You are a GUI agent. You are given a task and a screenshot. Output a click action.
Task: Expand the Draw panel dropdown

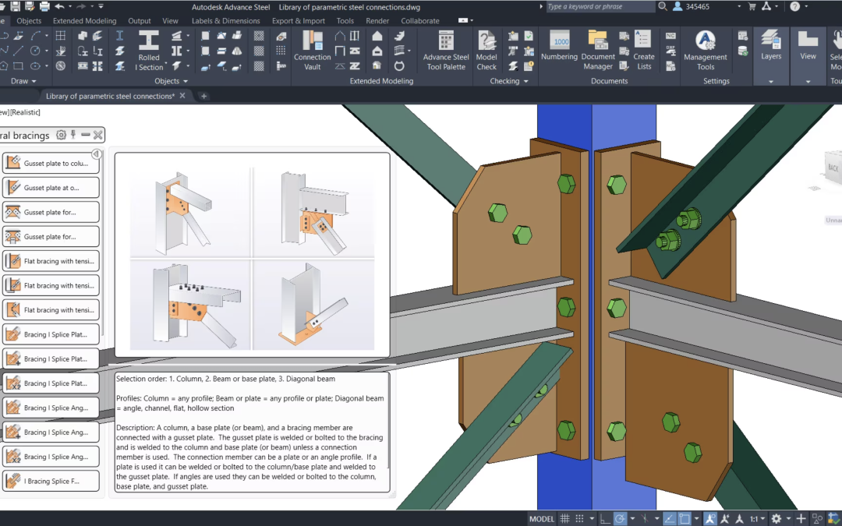click(x=23, y=81)
